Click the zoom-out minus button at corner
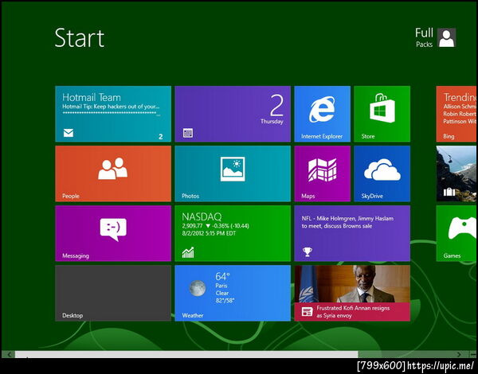Screen dimensions: 478x374 coord(472,354)
